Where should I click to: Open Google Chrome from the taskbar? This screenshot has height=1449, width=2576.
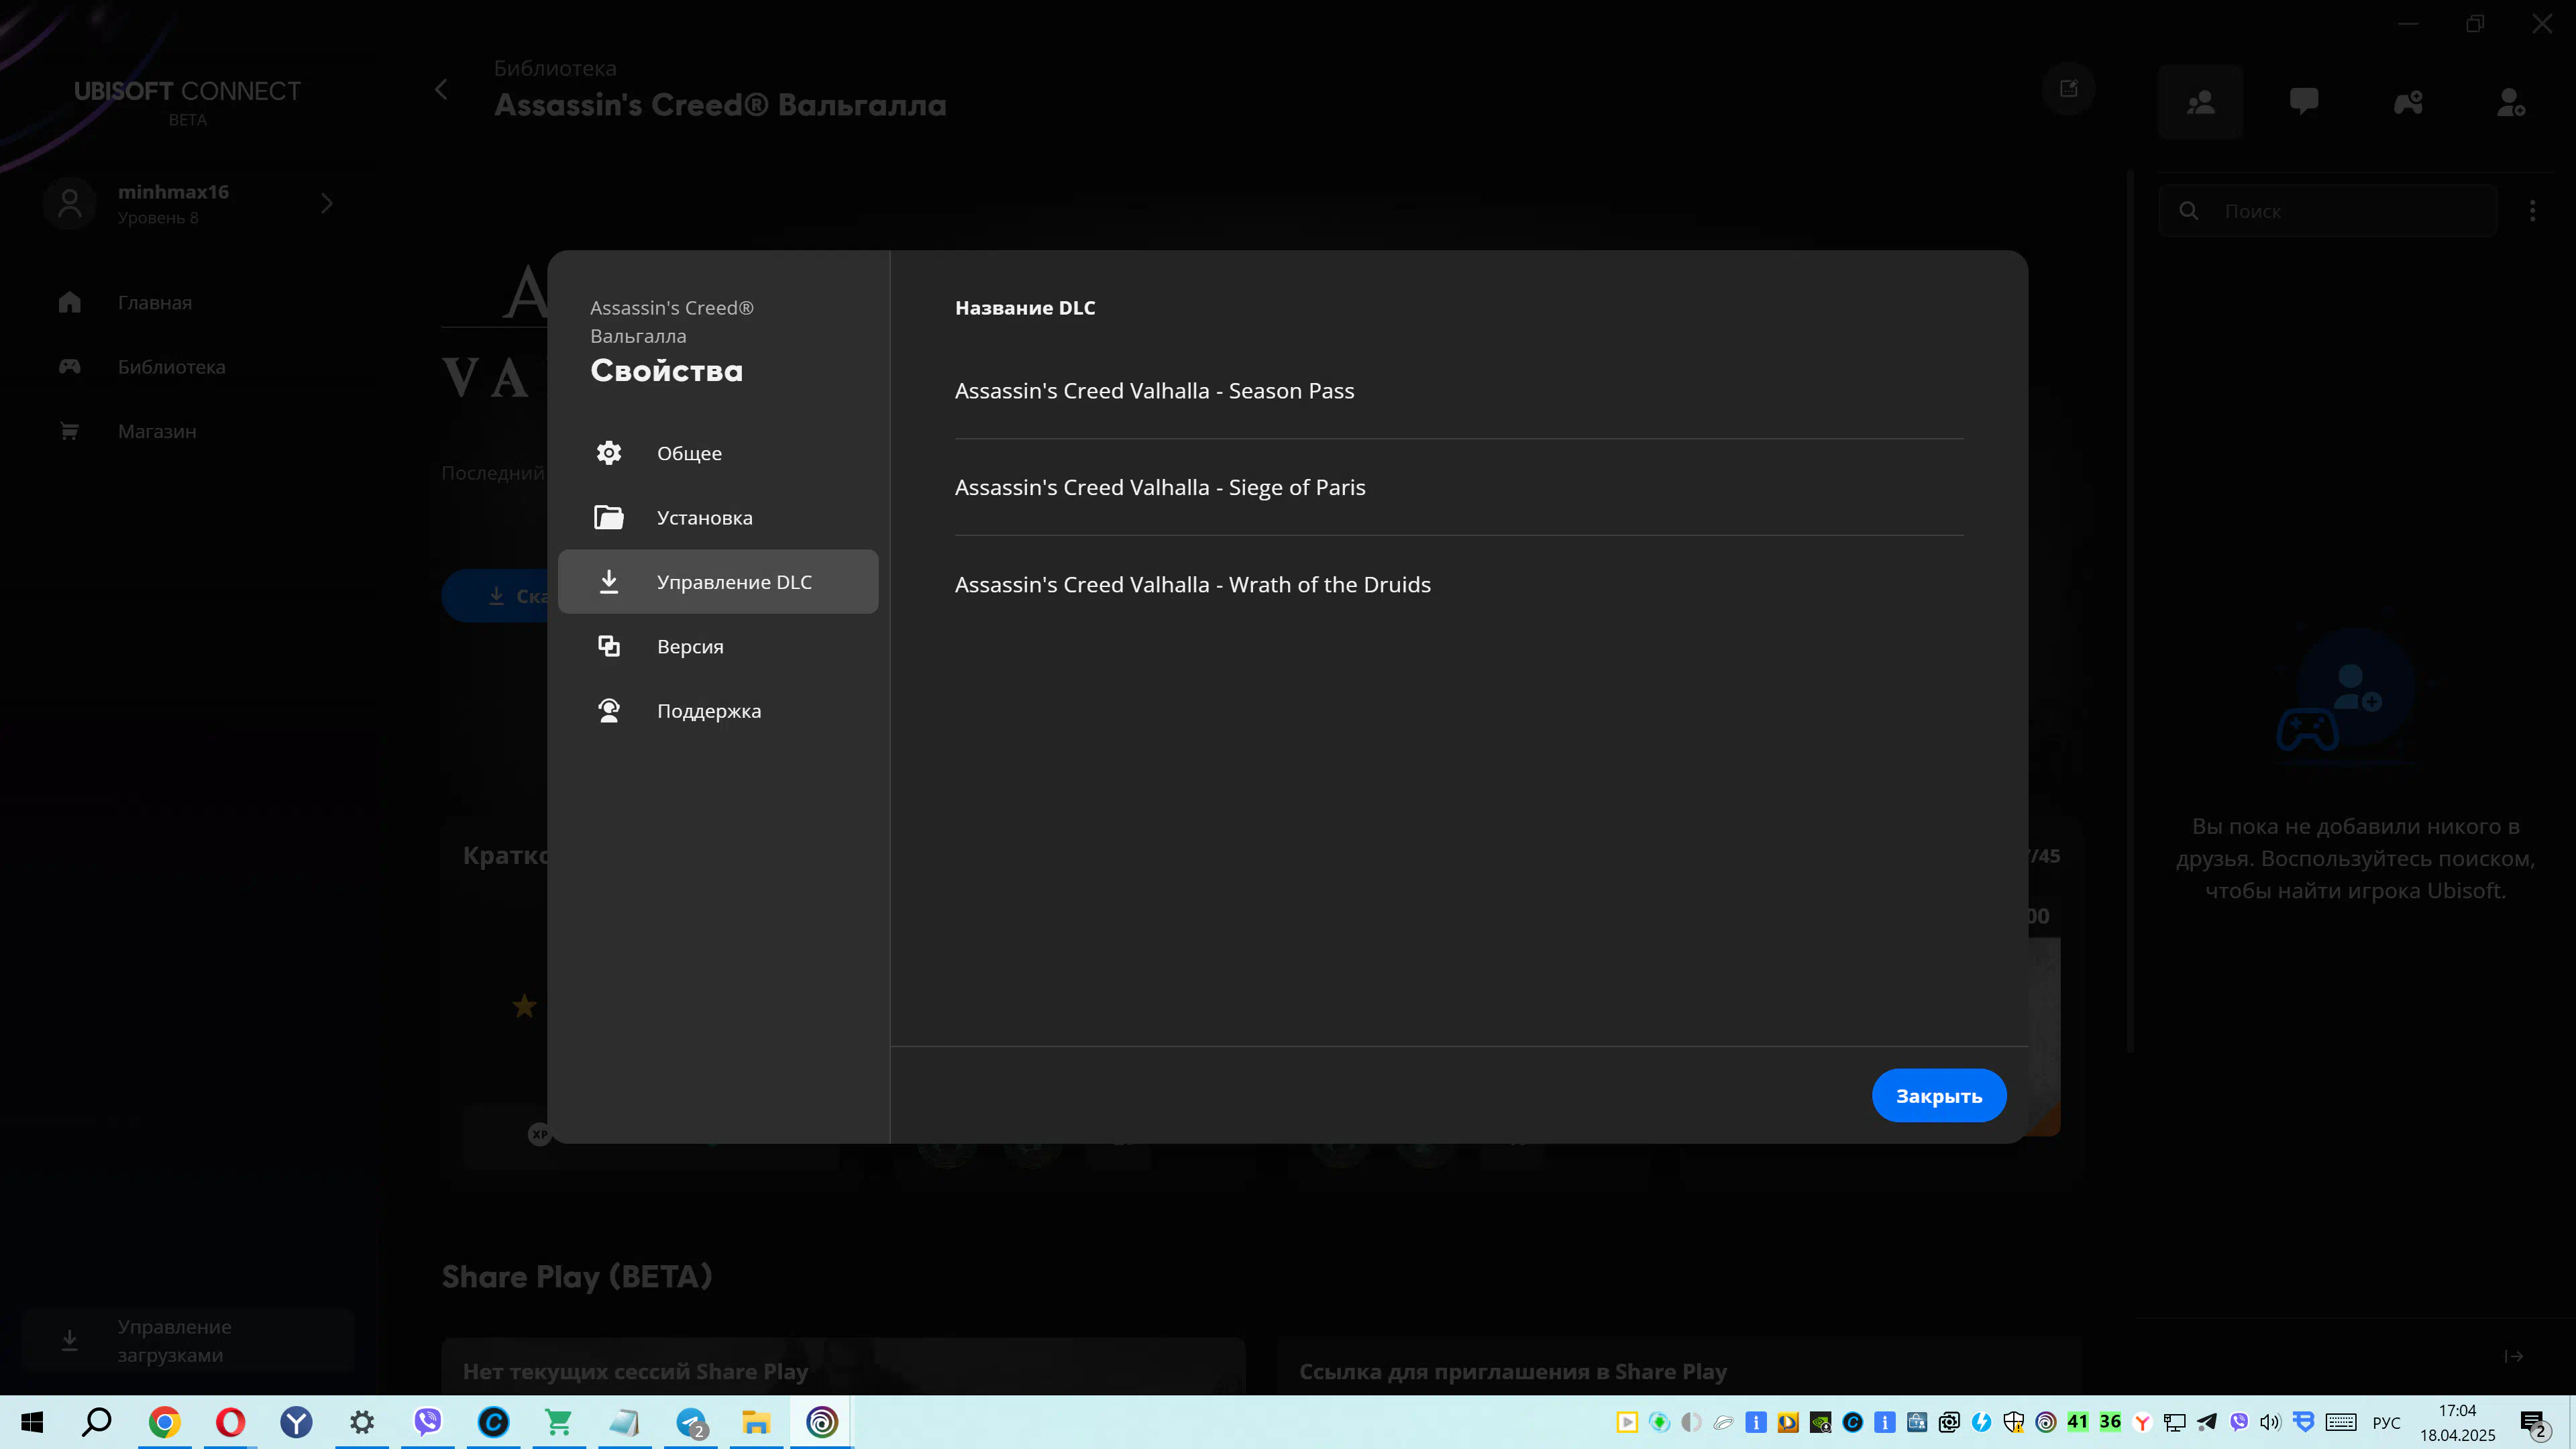point(164,1422)
